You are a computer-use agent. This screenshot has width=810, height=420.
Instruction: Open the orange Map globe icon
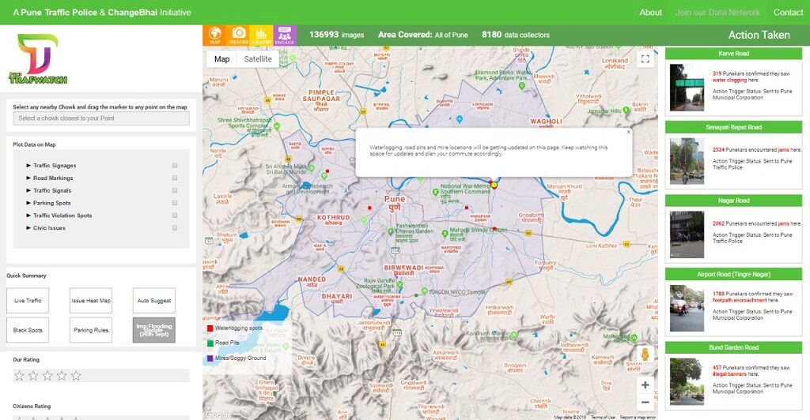[x=214, y=35]
